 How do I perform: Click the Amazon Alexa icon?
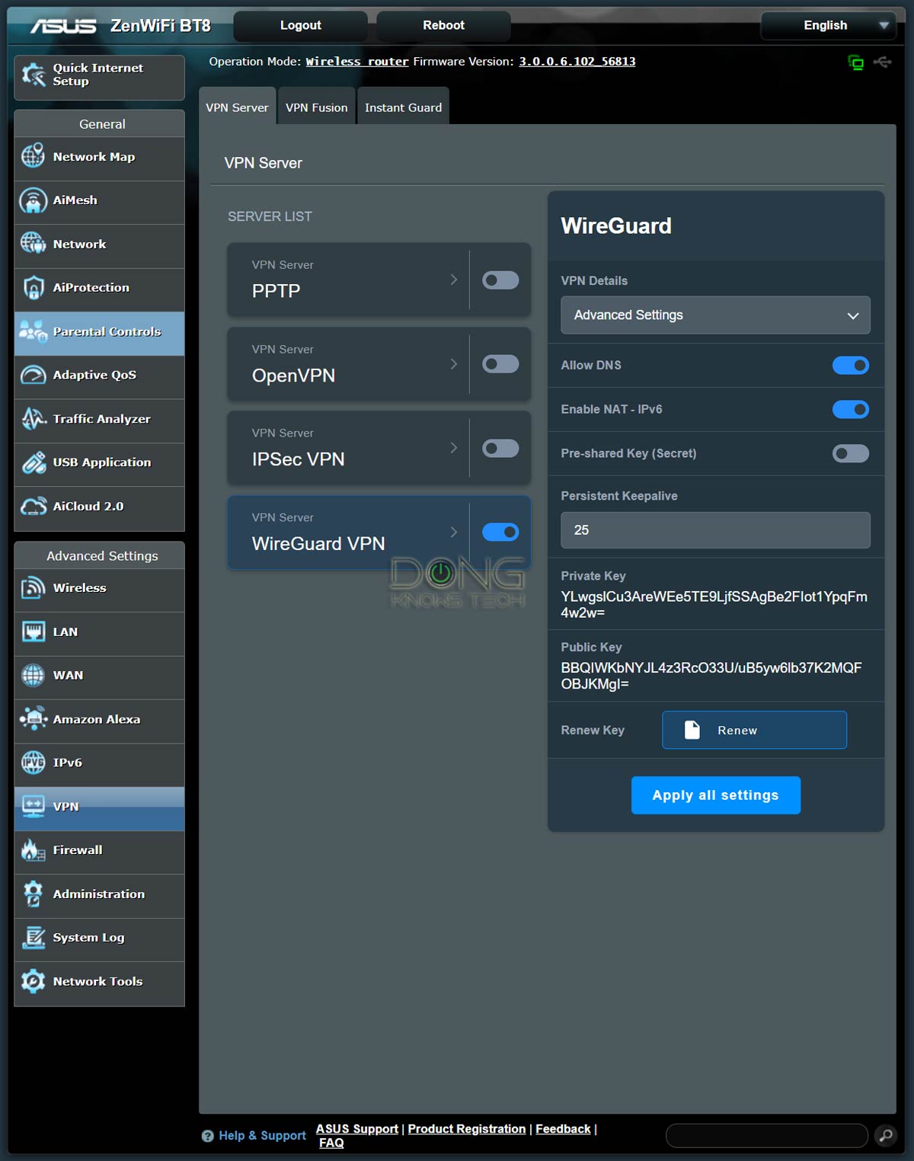(33, 719)
